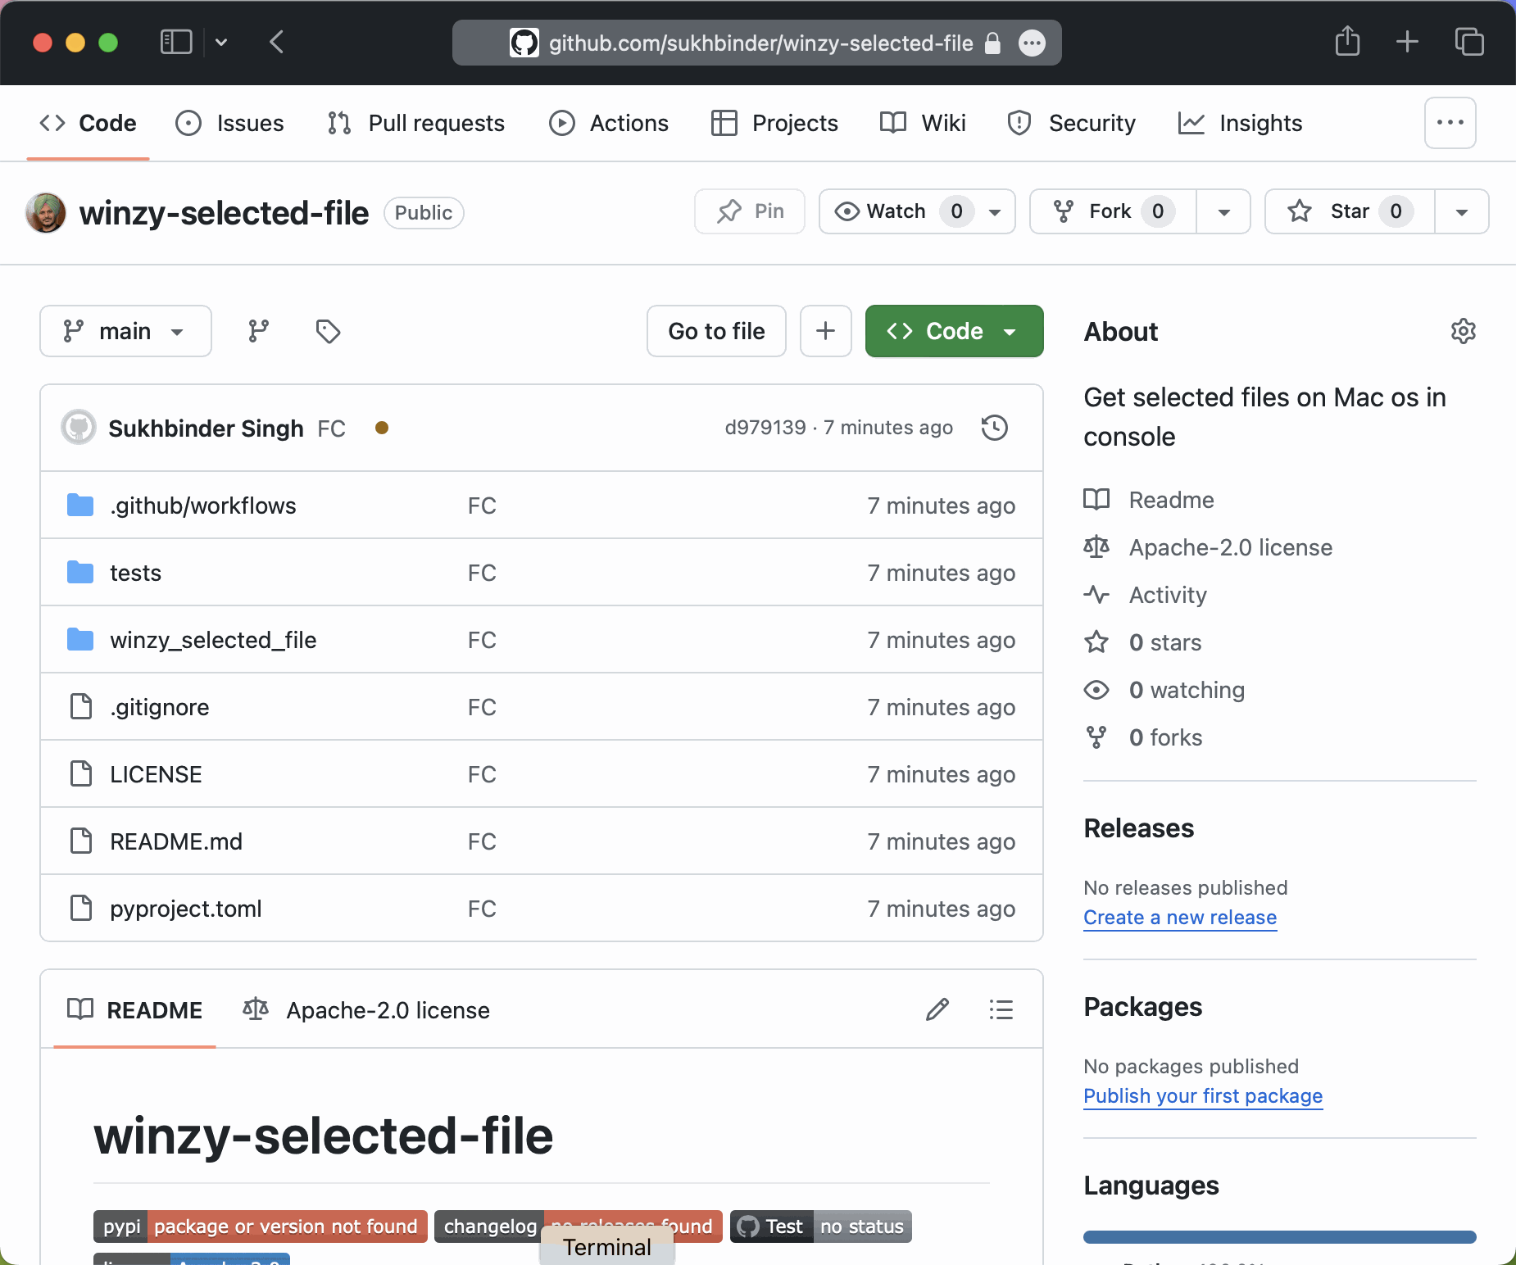Open the README outline list icon
The image size is (1516, 1265).
click(1001, 1009)
